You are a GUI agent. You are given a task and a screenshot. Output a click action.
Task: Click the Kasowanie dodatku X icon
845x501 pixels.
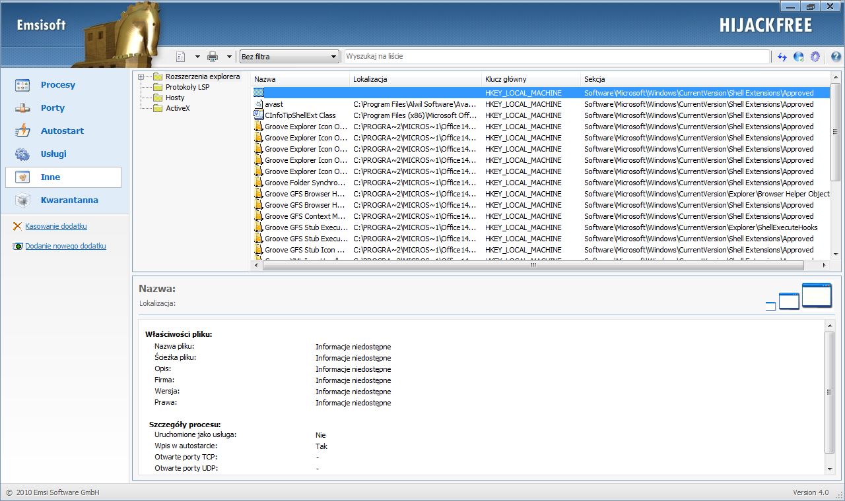[18, 226]
